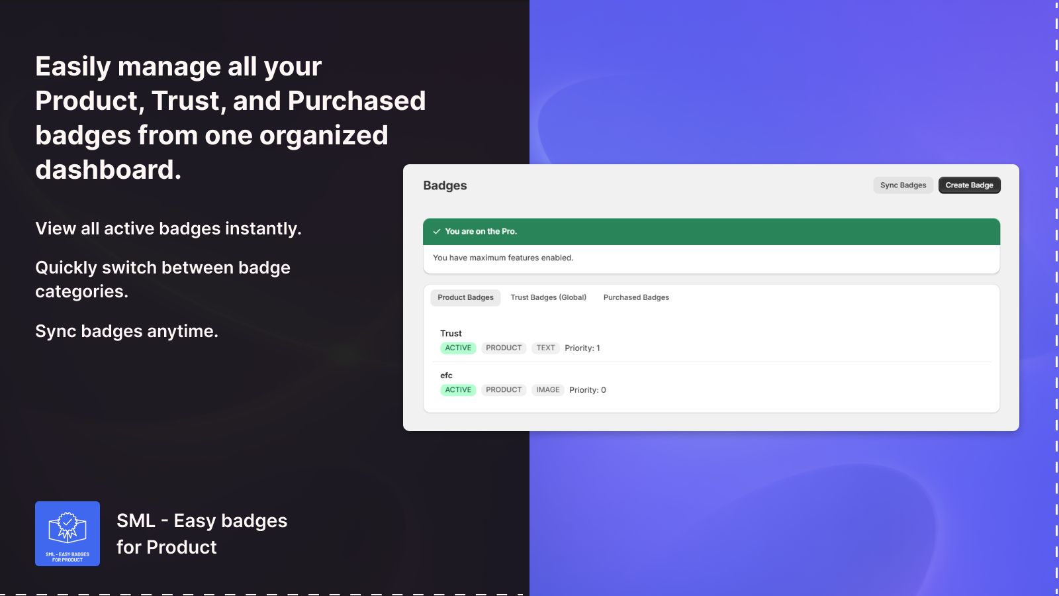This screenshot has height=596, width=1059.
Task: Click the PRODUCT tag on the Trust badge
Action: click(x=504, y=348)
